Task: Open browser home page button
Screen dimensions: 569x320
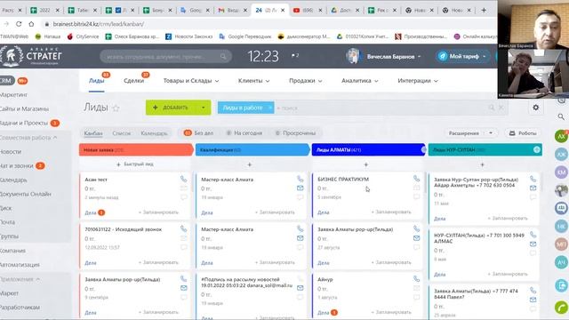Action: click(31, 24)
